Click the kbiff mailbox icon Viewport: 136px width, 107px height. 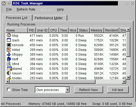pyautogui.click(x=9, y=59)
